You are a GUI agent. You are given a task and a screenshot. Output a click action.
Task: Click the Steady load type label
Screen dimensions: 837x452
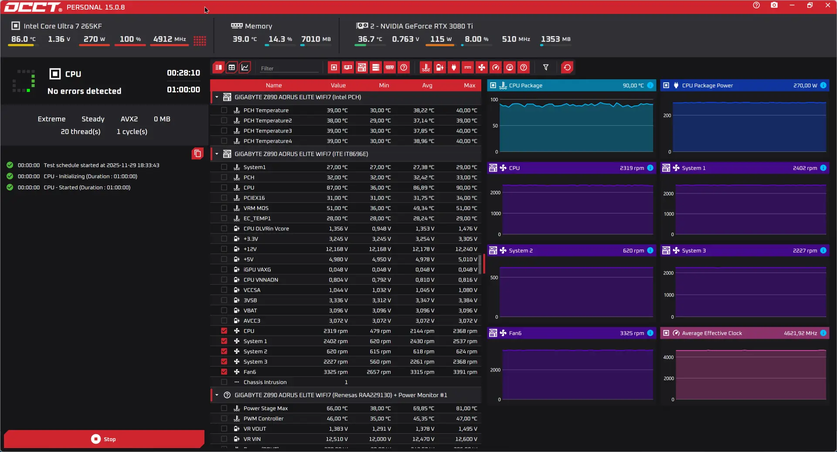coord(93,119)
